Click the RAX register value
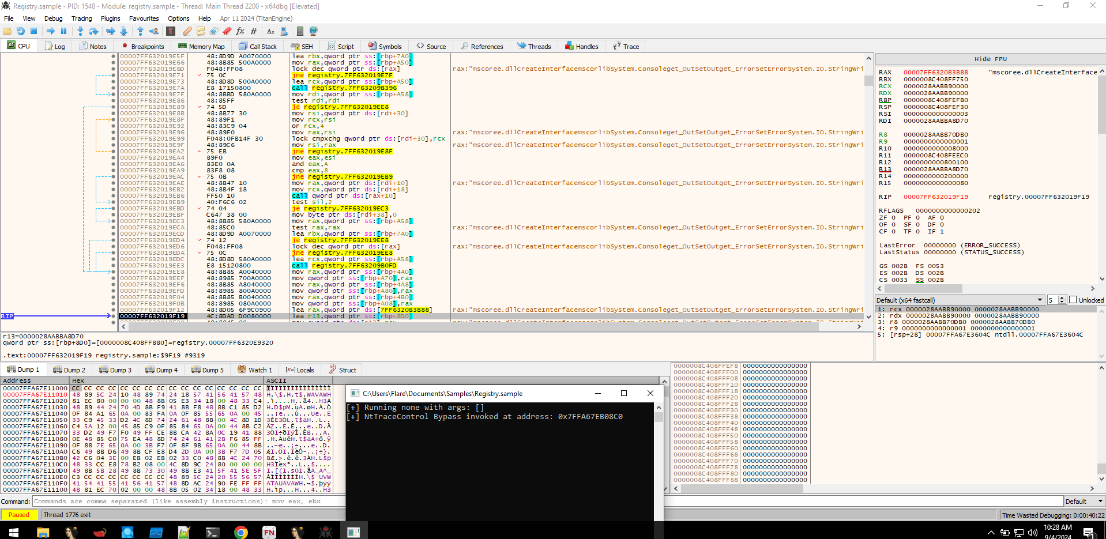 935,73
